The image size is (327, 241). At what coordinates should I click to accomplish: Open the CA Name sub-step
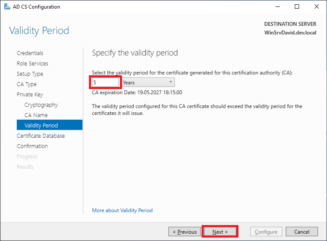coord(36,115)
